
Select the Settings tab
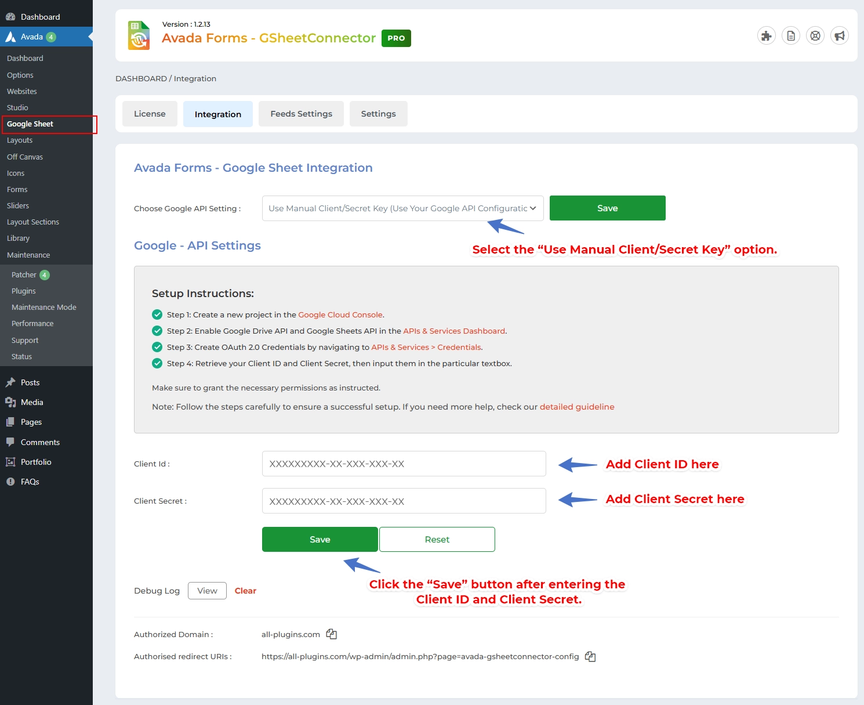click(378, 114)
